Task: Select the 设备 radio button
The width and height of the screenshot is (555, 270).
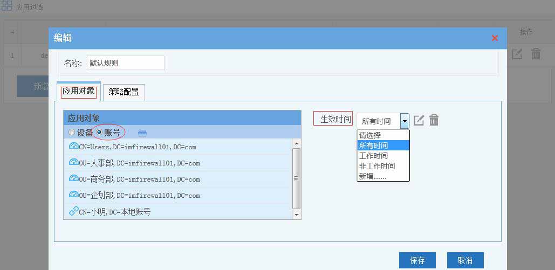Action: (72, 133)
